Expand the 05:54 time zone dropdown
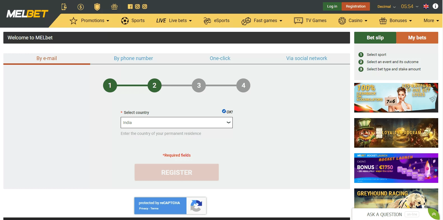This screenshot has height=220, width=443. point(409,6)
